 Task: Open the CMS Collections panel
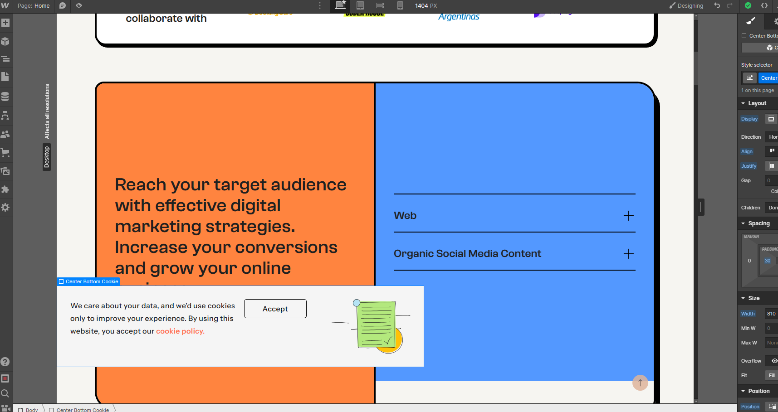tap(5, 97)
